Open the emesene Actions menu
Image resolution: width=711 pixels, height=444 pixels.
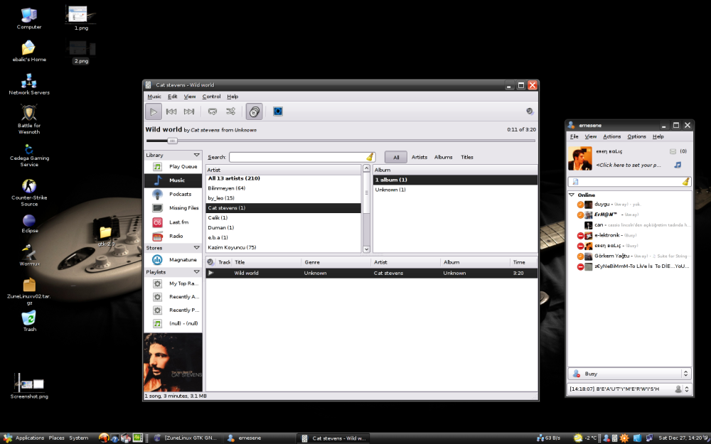pyautogui.click(x=611, y=136)
